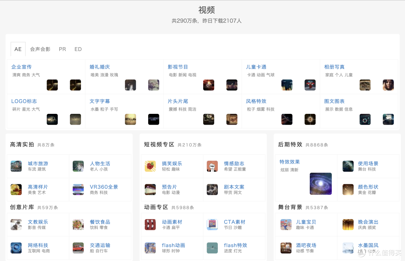The height and width of the screenshot is (261, 405).
Task: Switch to the 会声会影 tab
Action: tap(40, 49)
